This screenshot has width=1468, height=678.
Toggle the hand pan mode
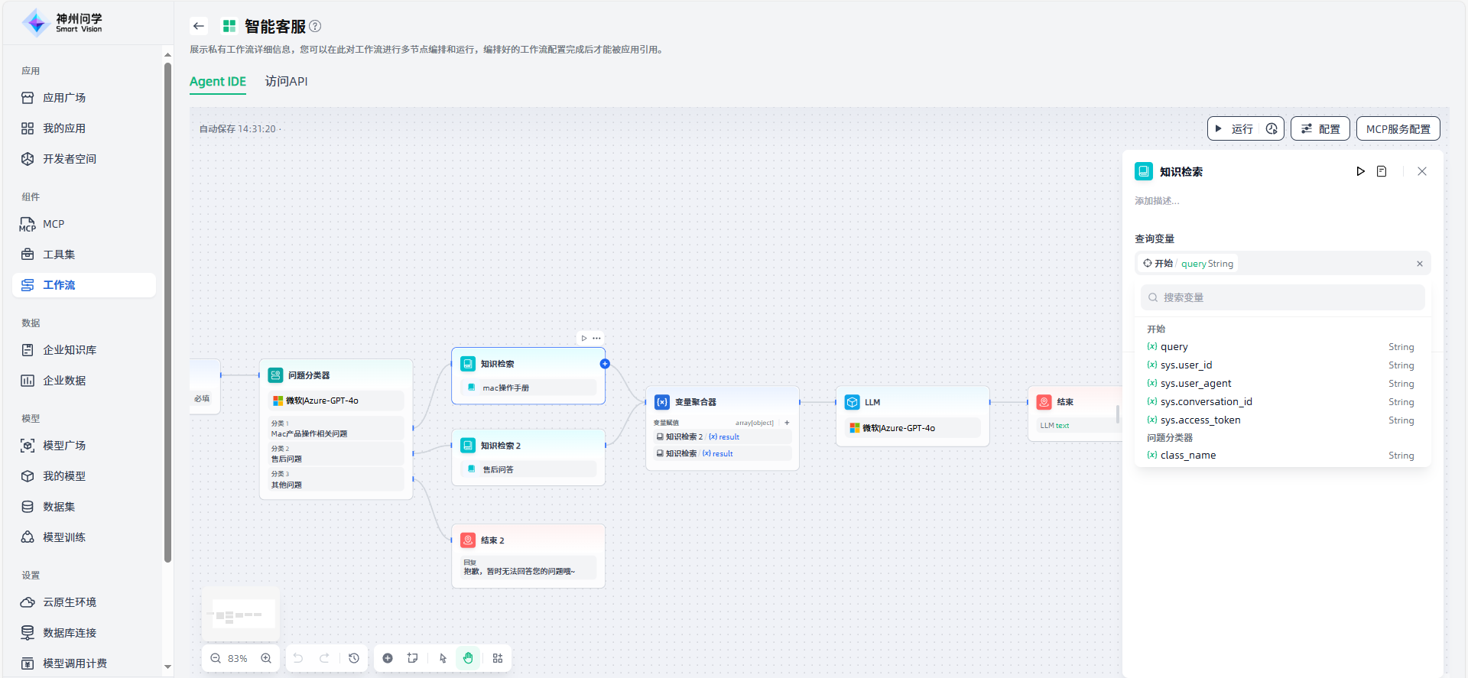(x=468, y=658)
